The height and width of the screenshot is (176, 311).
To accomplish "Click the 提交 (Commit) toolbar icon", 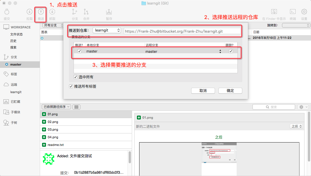I will click(7, 12).
